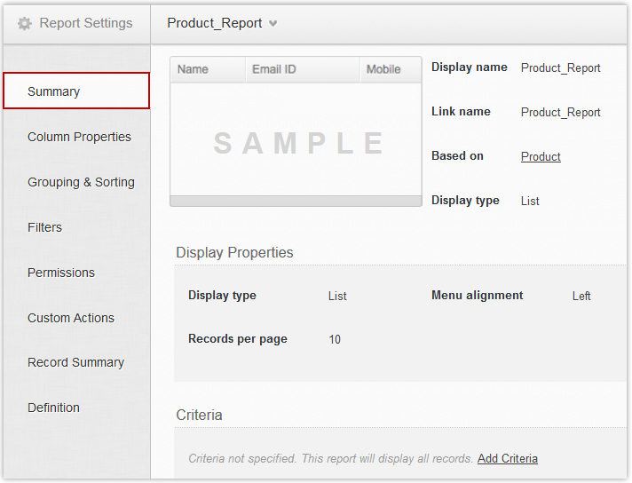Open Grouping & Sorting settings
The image size is (632, 483).
point(81,182)
